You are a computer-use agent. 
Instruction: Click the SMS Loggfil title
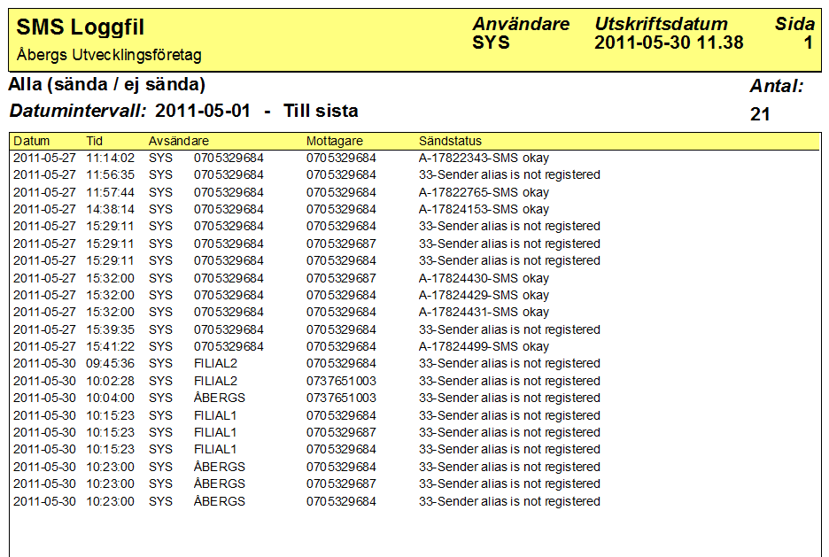coord(80,27)
